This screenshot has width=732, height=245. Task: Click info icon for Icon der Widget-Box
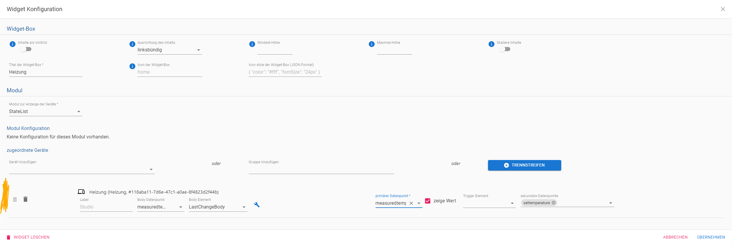(132, 66)
